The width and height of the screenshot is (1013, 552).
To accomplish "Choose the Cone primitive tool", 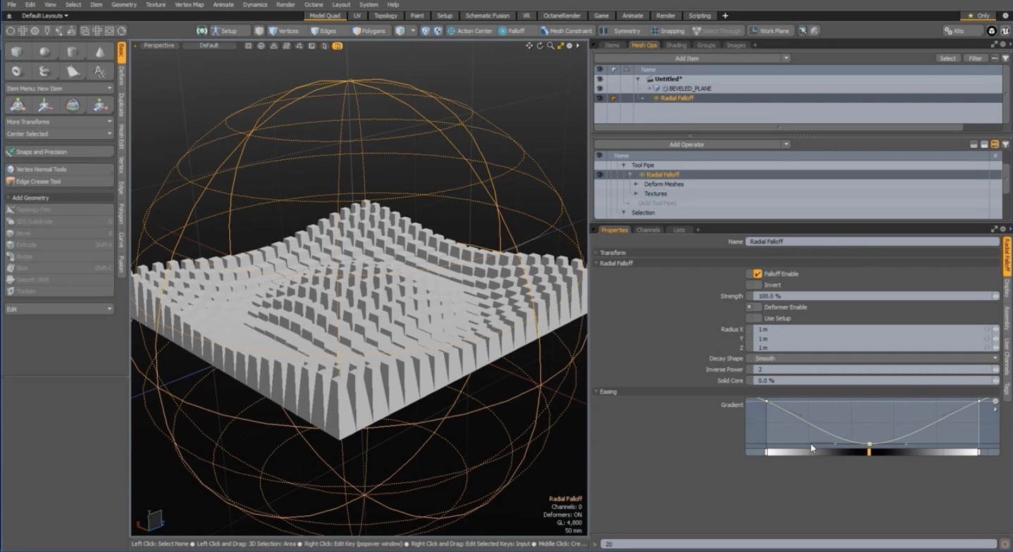I will 100,52.
